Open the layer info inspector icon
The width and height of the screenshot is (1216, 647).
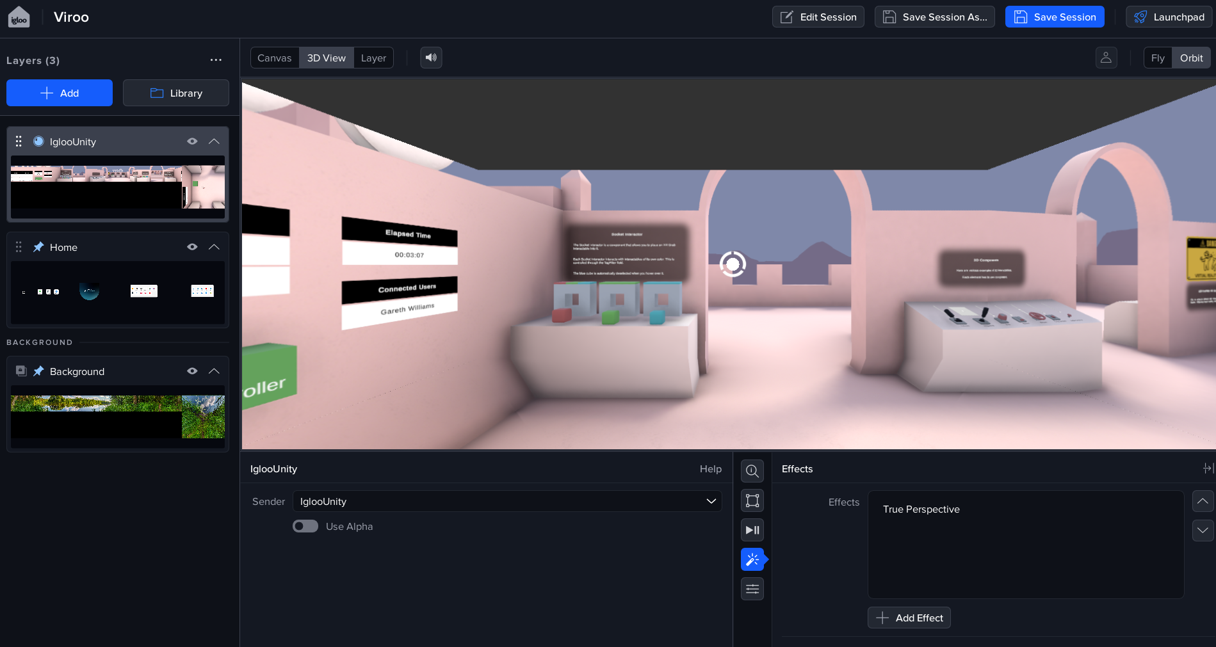tap(752, 471)
